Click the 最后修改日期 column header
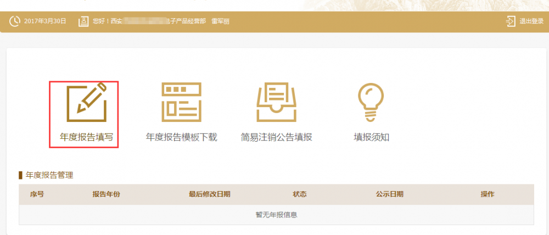The height and width of the screenshot is (235, 549). [x=209, y=194]
